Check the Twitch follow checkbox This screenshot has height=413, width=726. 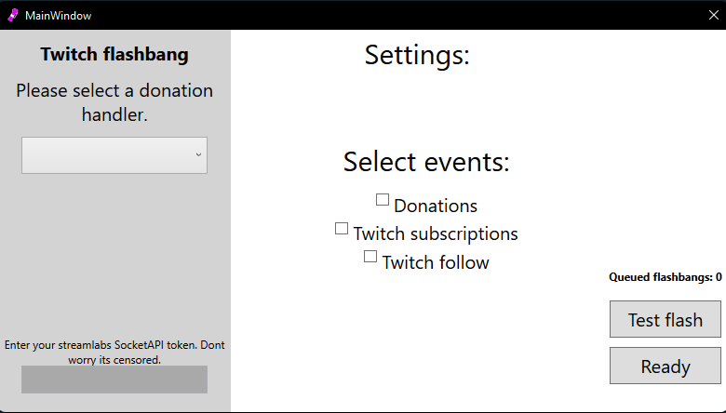(370, 256)
